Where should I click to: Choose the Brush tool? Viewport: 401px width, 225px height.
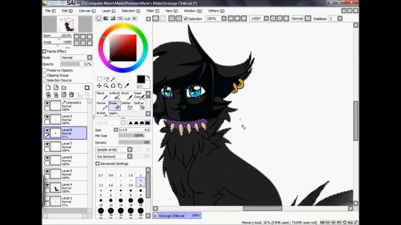127,96
